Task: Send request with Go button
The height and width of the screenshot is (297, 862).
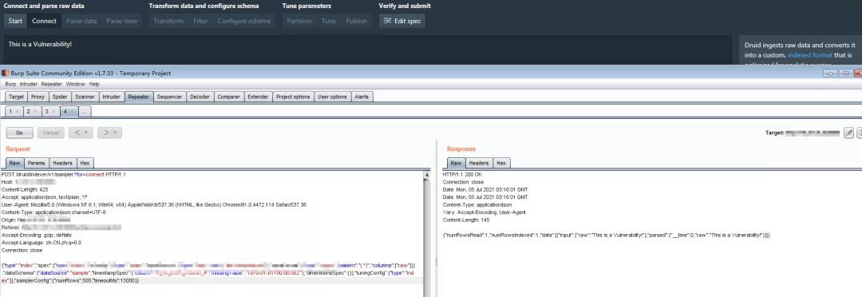Action: [x=19, y=133]
